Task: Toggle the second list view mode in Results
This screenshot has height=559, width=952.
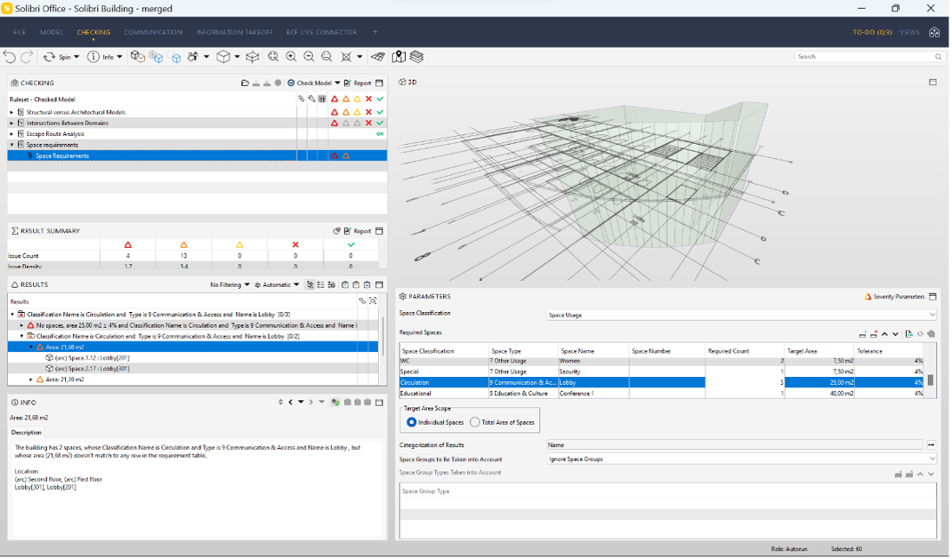Action: pyautogui.click(x=320, y=285)
